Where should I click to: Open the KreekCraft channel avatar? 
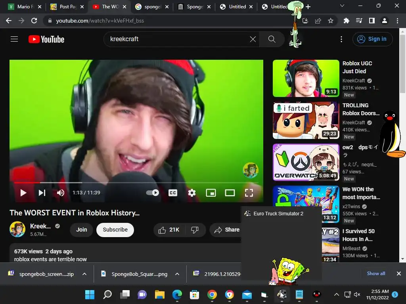coord(17,229)
